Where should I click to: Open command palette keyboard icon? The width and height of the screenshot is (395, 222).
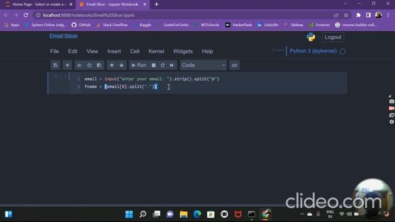235,65
